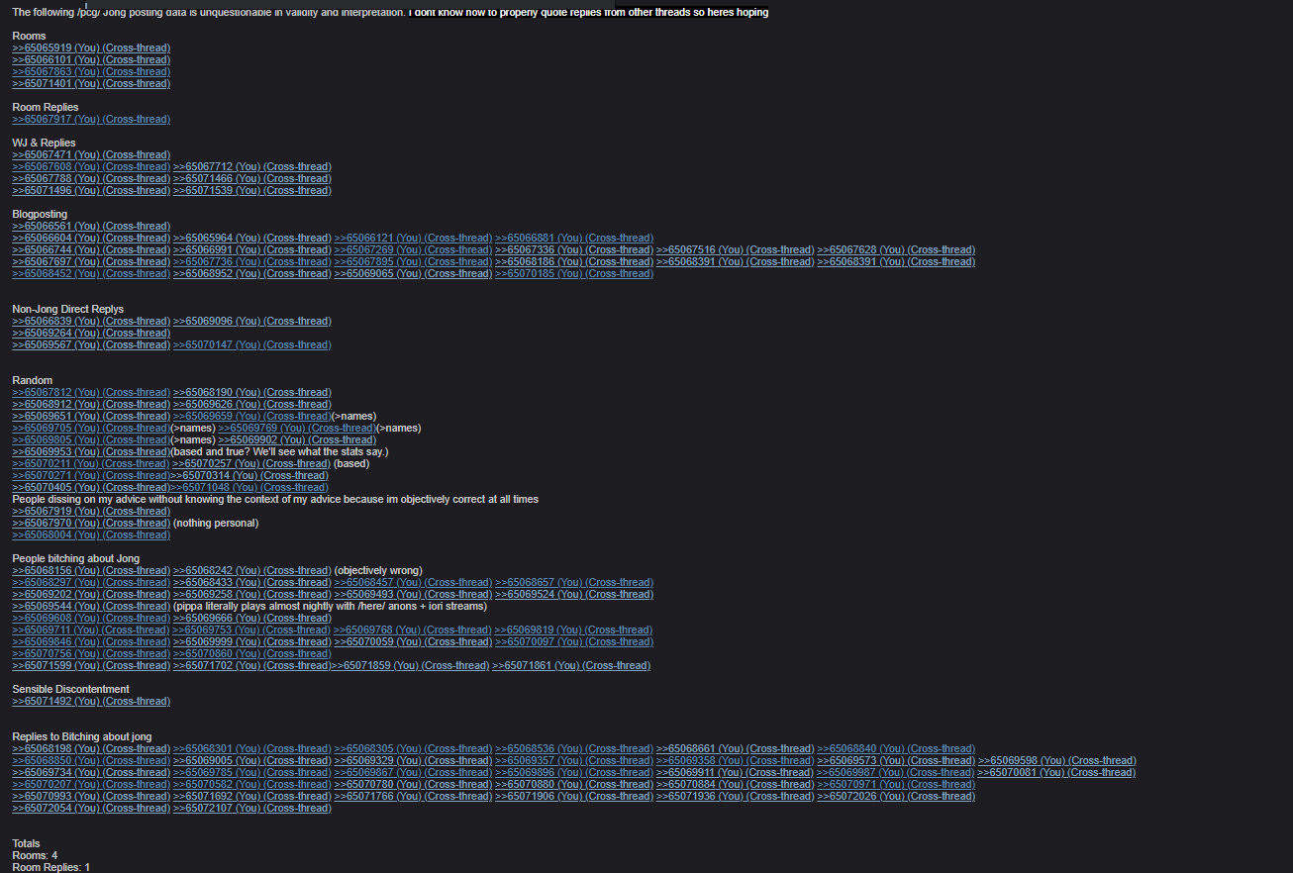Follow quote link >>65066881

pyautogui.click(x=574, y=238)
